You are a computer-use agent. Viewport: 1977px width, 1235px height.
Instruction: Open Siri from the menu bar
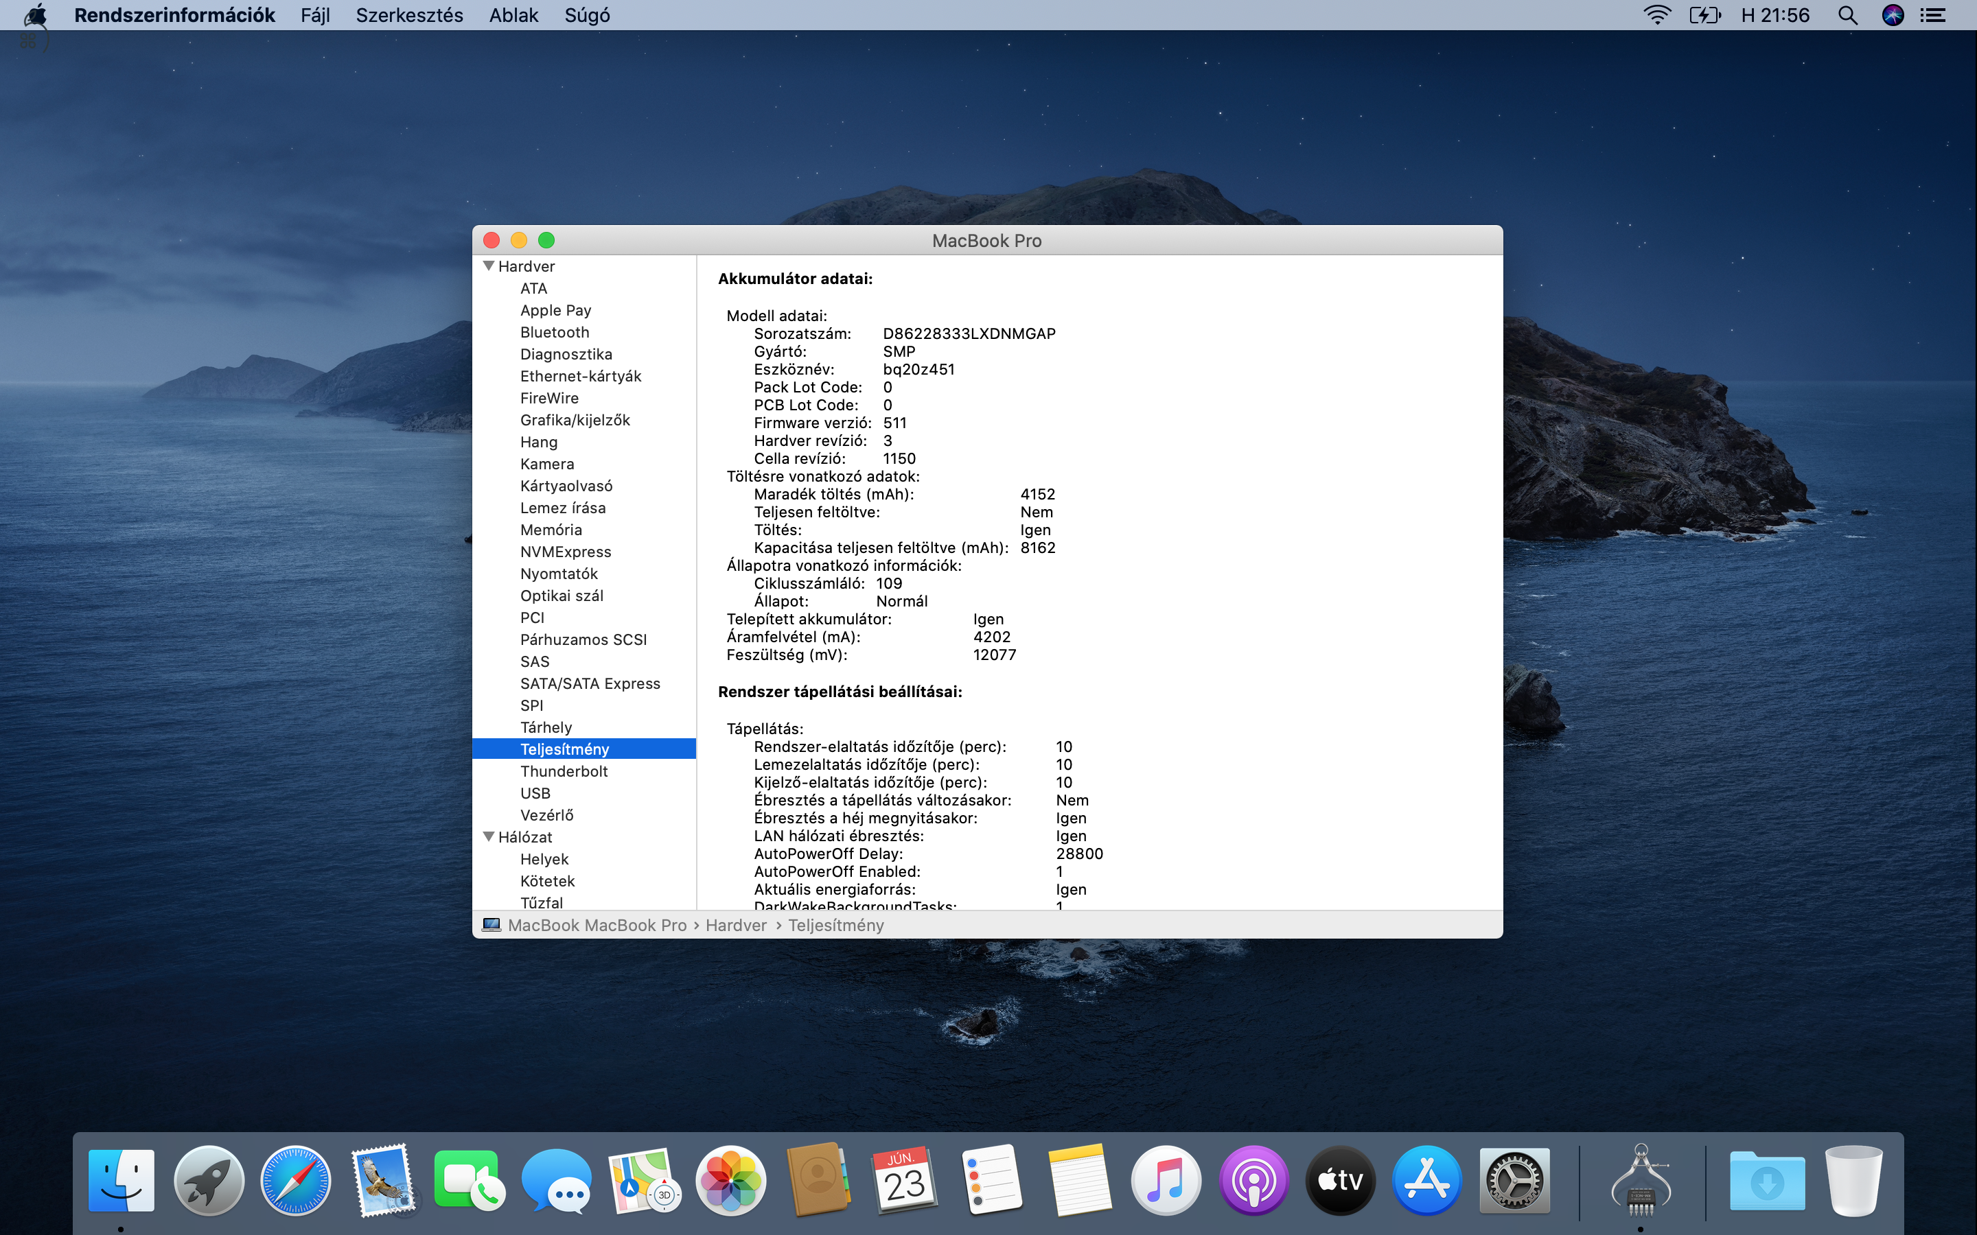click(1893, 14)
